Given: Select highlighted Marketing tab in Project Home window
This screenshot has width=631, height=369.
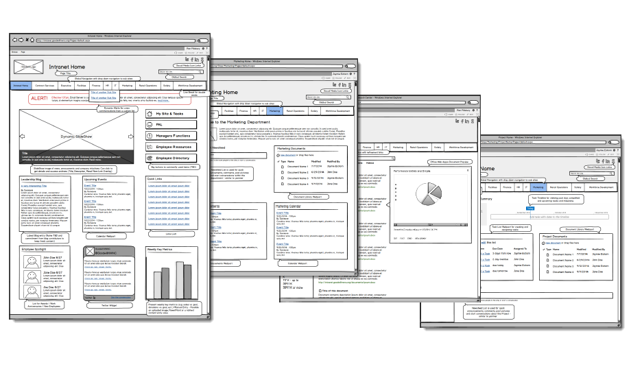Looking at the screenshot, I should point(538,187).
